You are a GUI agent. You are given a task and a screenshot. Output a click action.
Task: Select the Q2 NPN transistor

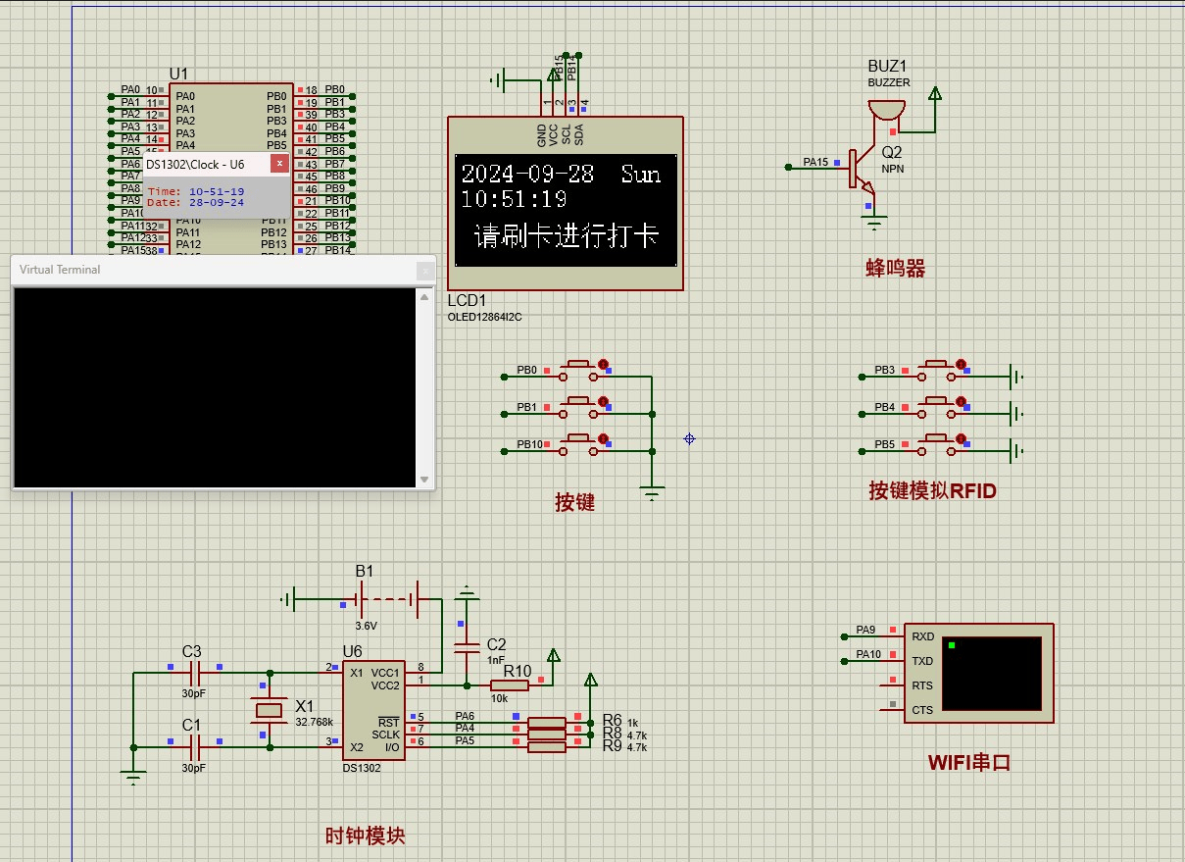[x=860, y=169]
